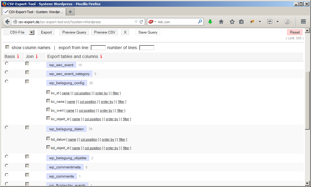This screenshot has height=187, width=311.
Task: Select wp_aec_event as basis table
Action: tap(6, 63)
